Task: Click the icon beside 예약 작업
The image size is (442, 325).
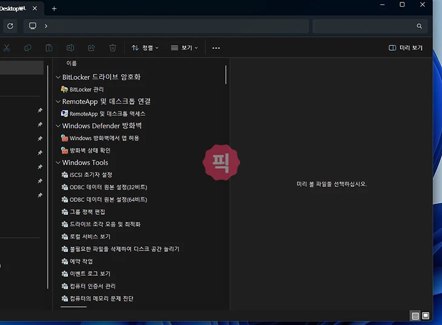Action: click(65, 261)
